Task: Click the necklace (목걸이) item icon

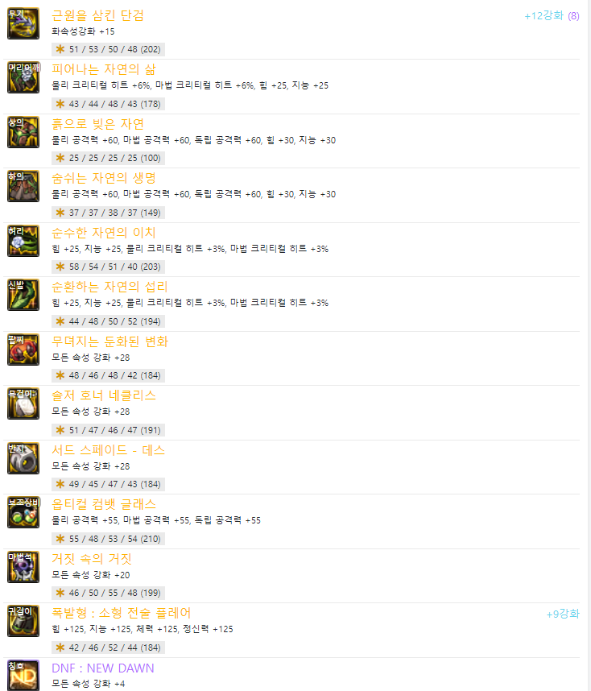Action: click(x=23, y=403)
